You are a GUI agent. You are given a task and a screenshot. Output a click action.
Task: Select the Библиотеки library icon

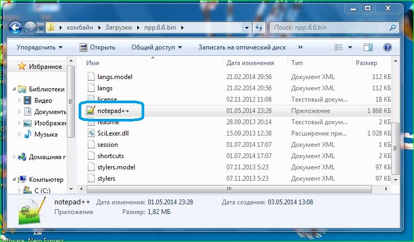[x=22, y=89]
